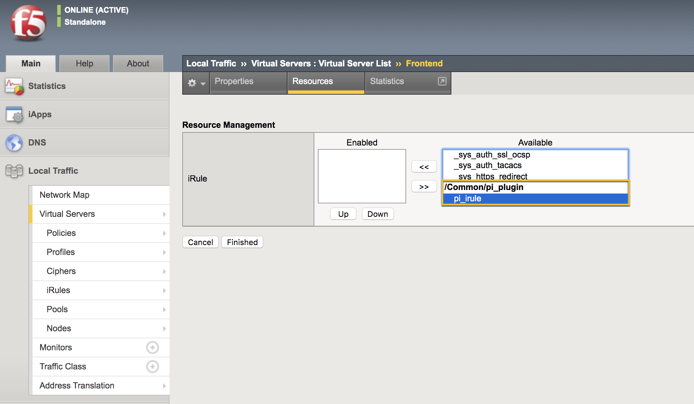Click inside the Enabled iRule listbox

click(x=362, y=176)
